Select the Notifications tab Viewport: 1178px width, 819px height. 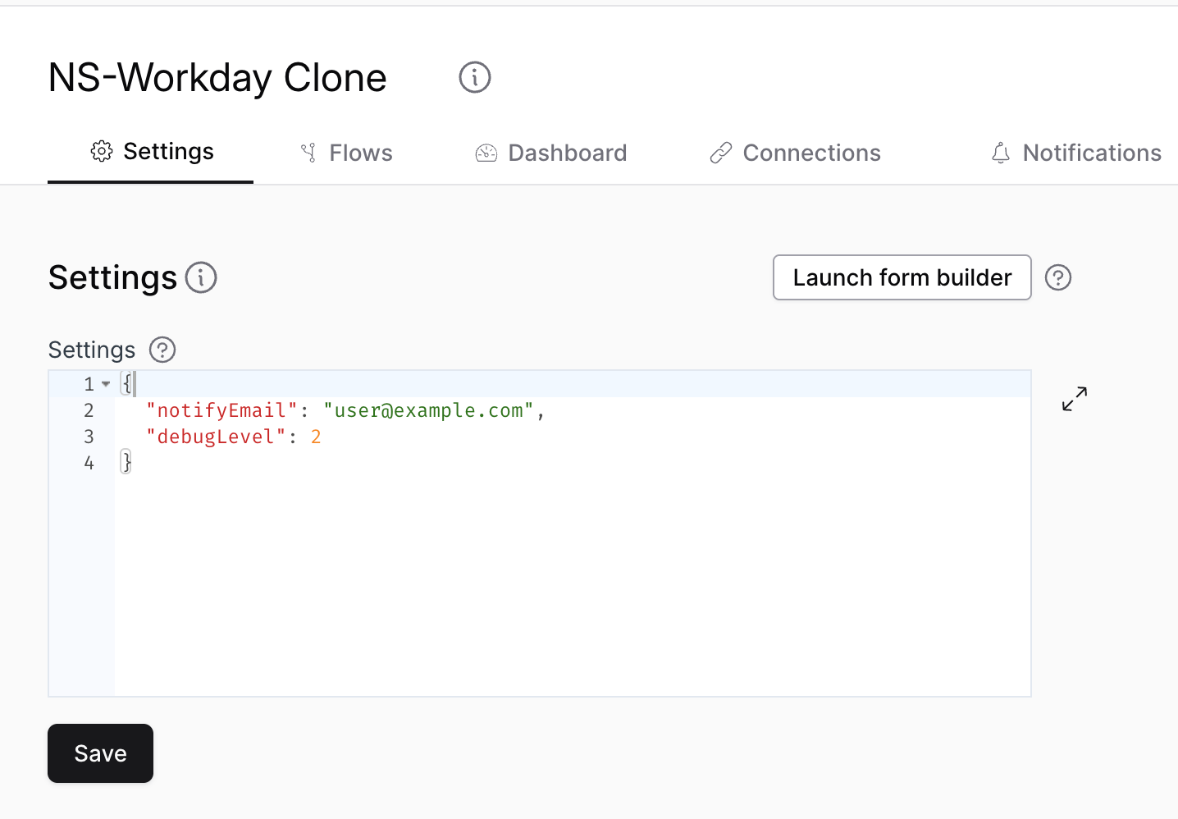pos(1076,153)
